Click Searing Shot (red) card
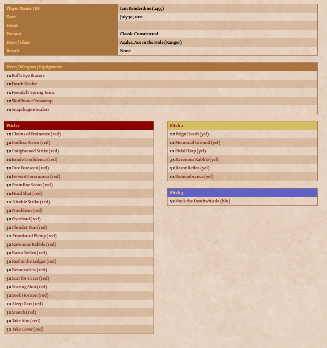327x348 pixels. (x=30, y=287)
